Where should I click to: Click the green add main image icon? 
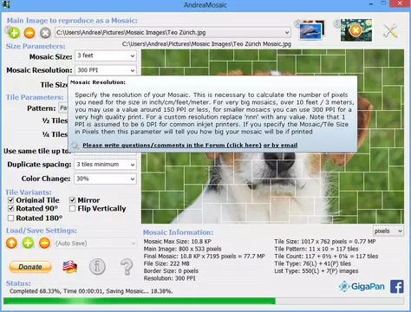point(14,33)
